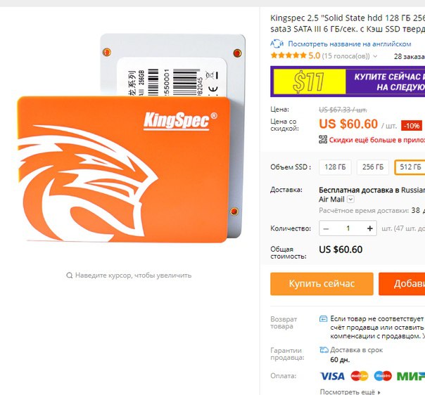The image size is (425, 395).
Task: Click the five-star rating icons
Action: pos(288,56)
